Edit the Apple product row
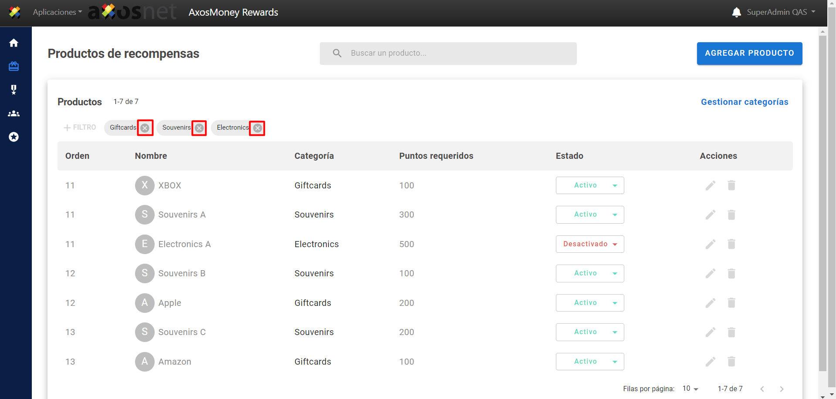836x399 pixels. point(710,303)
